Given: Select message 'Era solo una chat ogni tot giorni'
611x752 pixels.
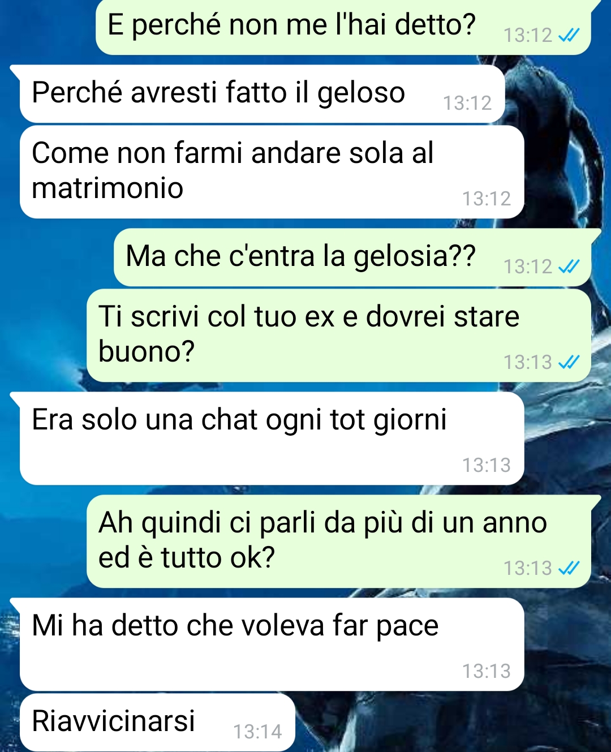Looking at the screenshot, I should pos(272,439).
